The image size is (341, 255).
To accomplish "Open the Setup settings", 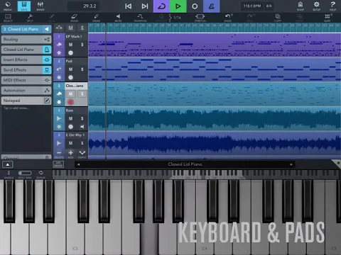I will pyautogui.click(x=316, y=6).
